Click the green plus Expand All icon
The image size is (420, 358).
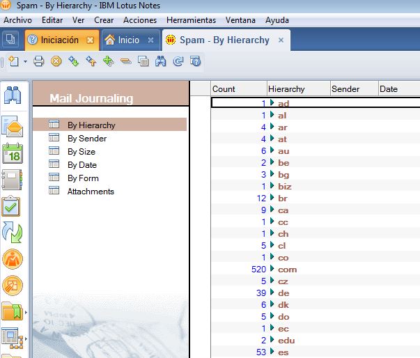coord(109,61)
